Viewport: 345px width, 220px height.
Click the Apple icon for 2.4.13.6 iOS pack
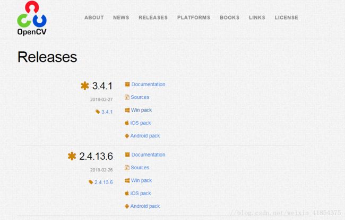click(x=127, y=193)
